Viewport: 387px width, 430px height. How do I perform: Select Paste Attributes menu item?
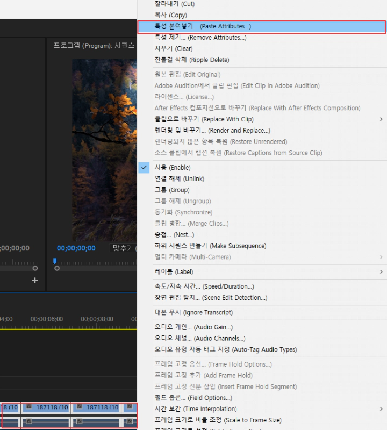tap(262, 26)
